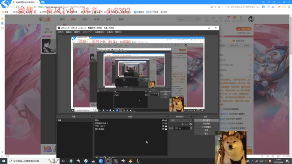Click the Douyu search magnifier icon
Image resolution: width=292 pixels, height=164 pixels.
point(197,19)
